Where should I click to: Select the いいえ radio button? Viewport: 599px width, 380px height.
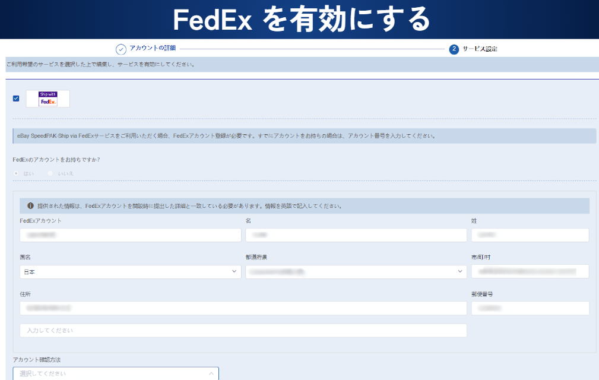50,173
